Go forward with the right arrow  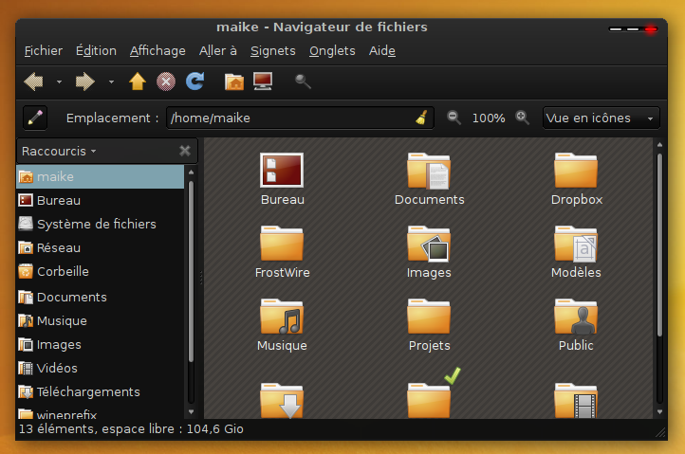84,82
